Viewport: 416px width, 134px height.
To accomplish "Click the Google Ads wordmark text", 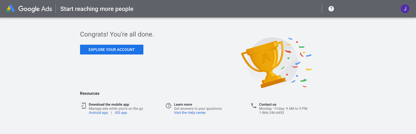I will (35, 9).
